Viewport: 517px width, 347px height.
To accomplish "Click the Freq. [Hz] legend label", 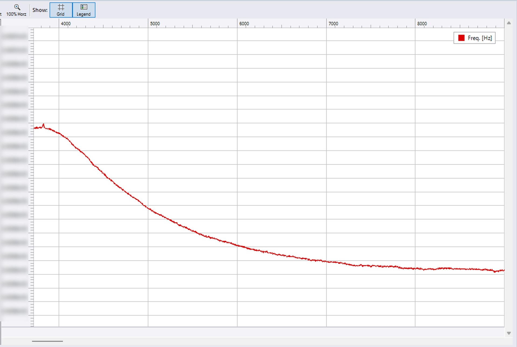I will click(480, 38).
